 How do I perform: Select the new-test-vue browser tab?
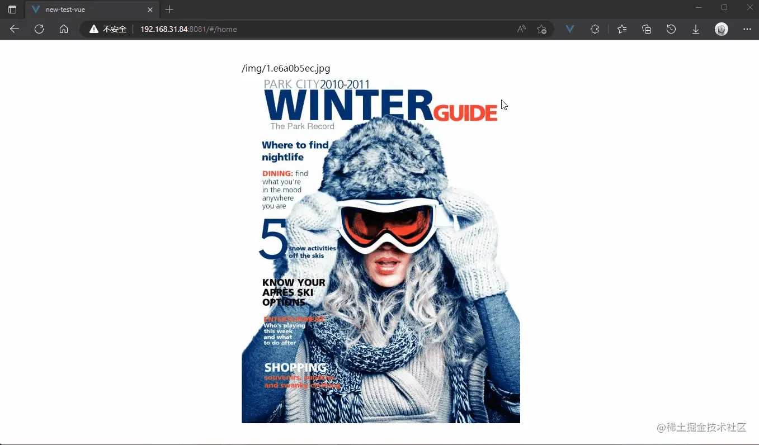pos(91,10)
